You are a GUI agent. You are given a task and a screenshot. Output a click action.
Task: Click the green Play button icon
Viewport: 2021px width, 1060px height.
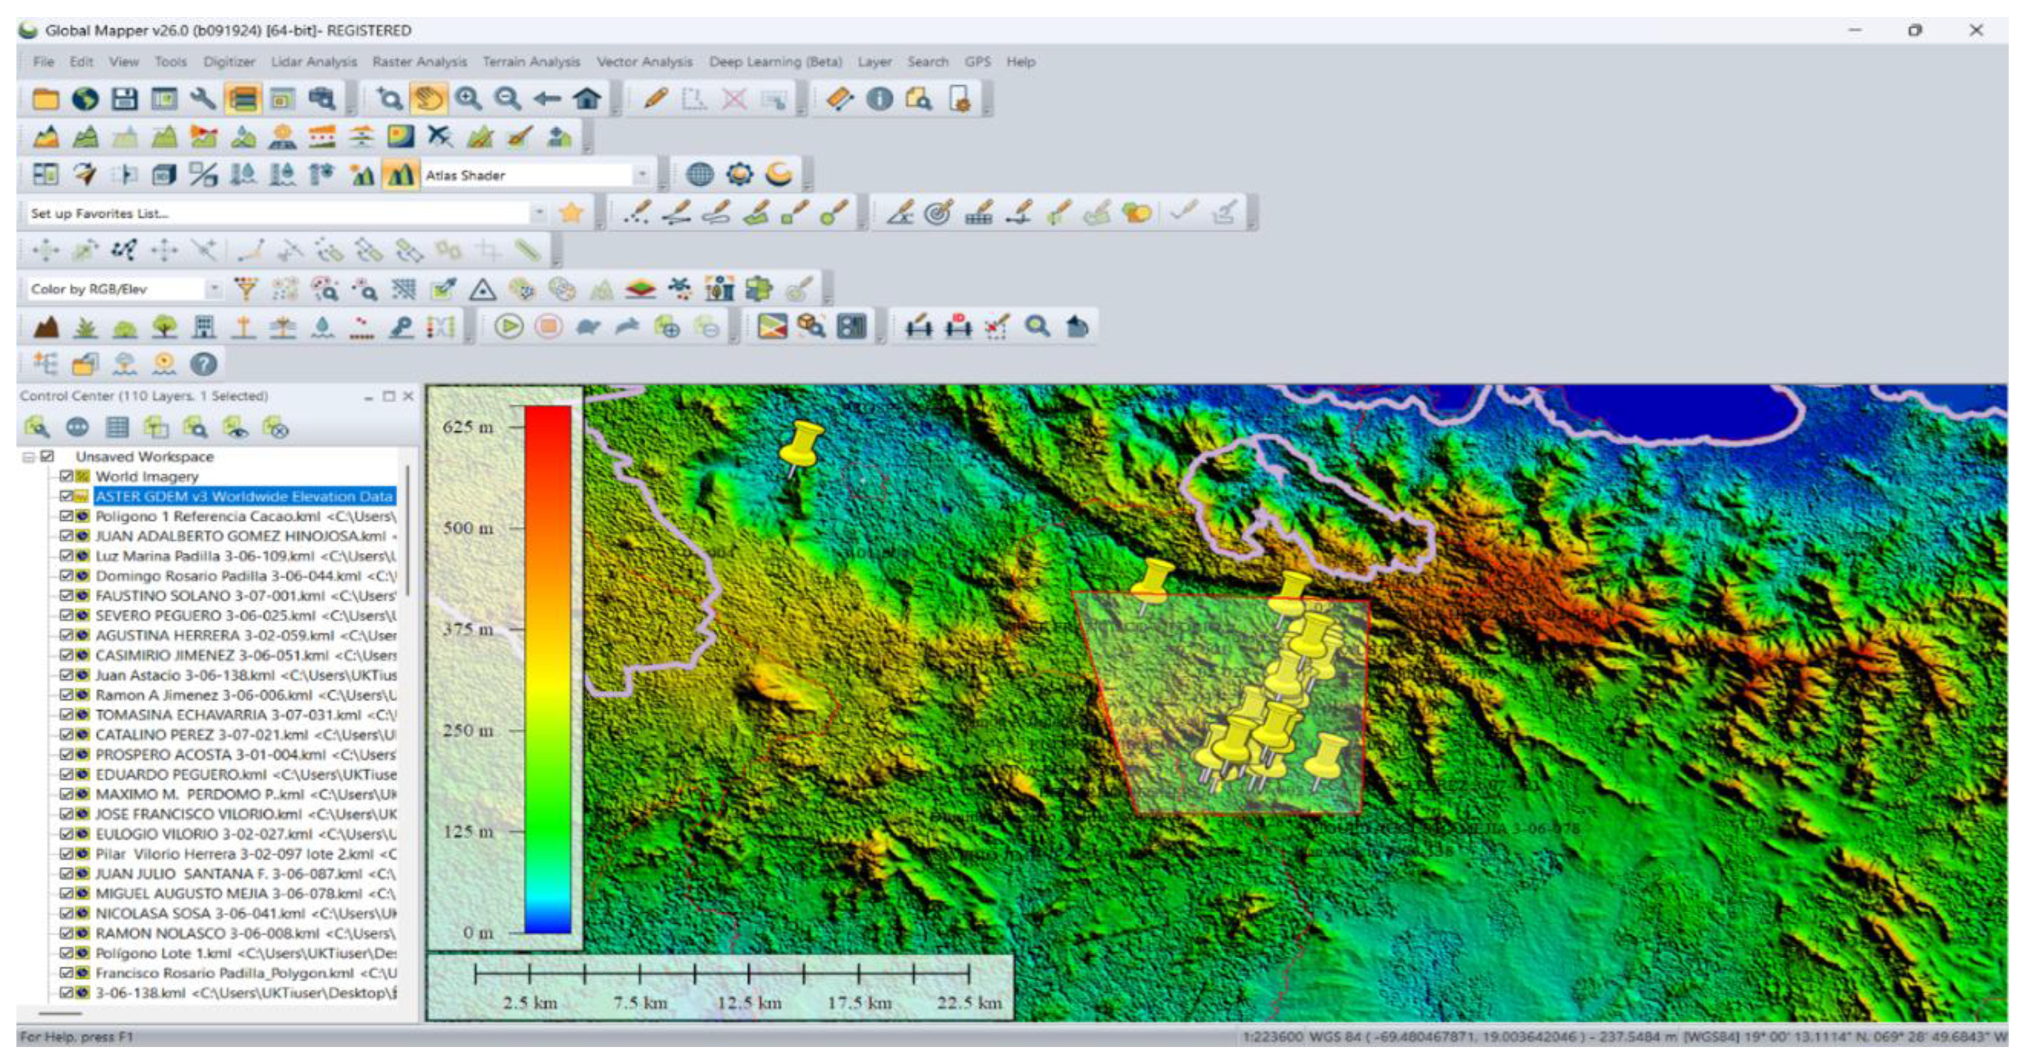point(509,326)
